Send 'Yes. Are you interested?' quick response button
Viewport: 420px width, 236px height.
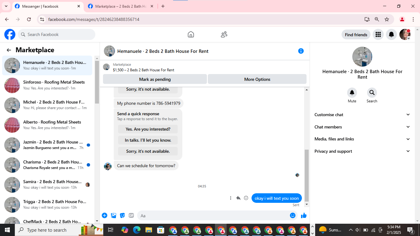click(148, 129)
